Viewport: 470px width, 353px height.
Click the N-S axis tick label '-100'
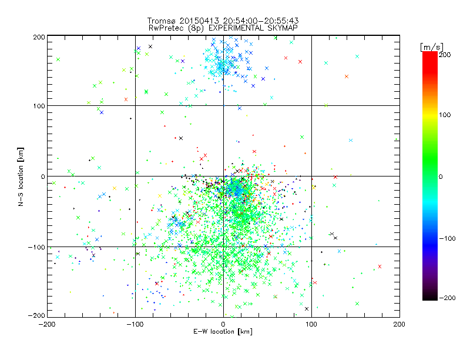(36, 247)
